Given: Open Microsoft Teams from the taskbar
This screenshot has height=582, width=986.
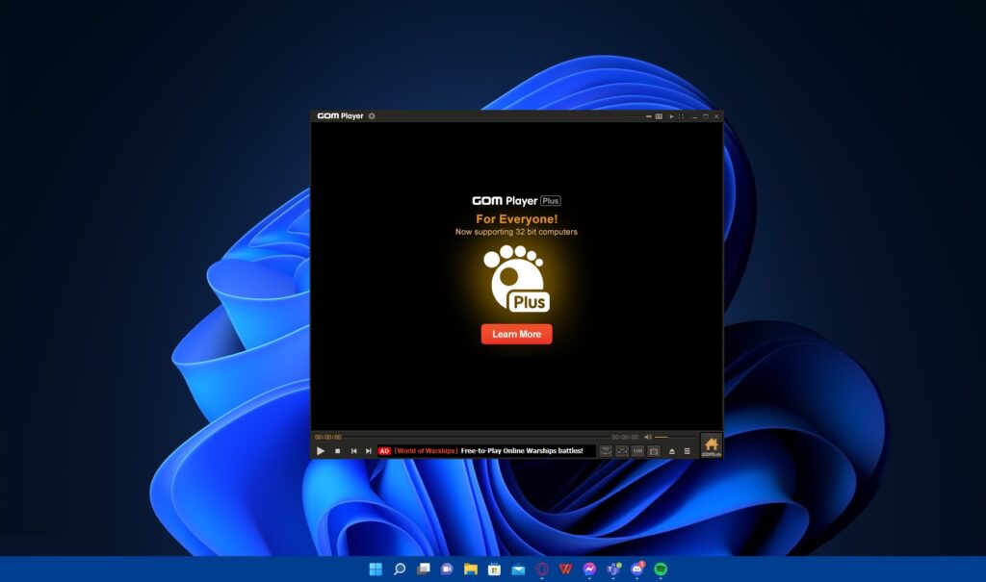Looking at the screenshot, I should click(x=613, y=569).
